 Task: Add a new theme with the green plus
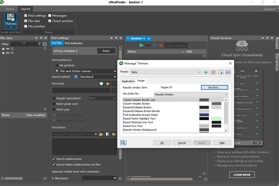[x=206, y=72]
